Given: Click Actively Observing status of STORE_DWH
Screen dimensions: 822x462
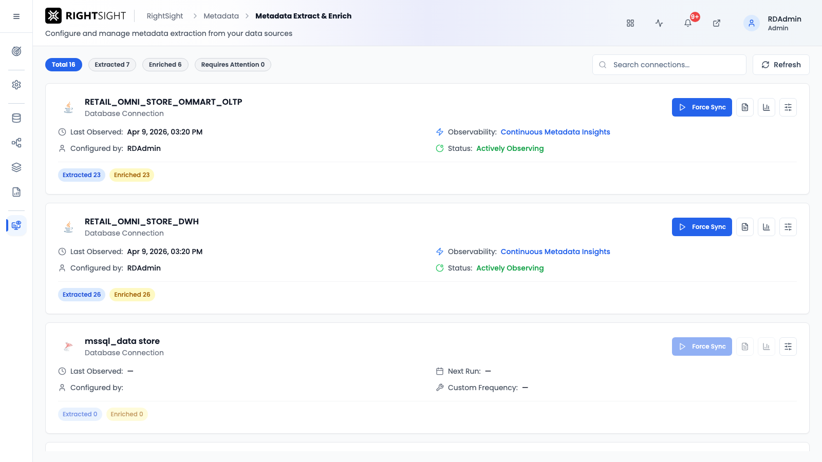Looking at the screenshot, I should (x=510, y=268).
